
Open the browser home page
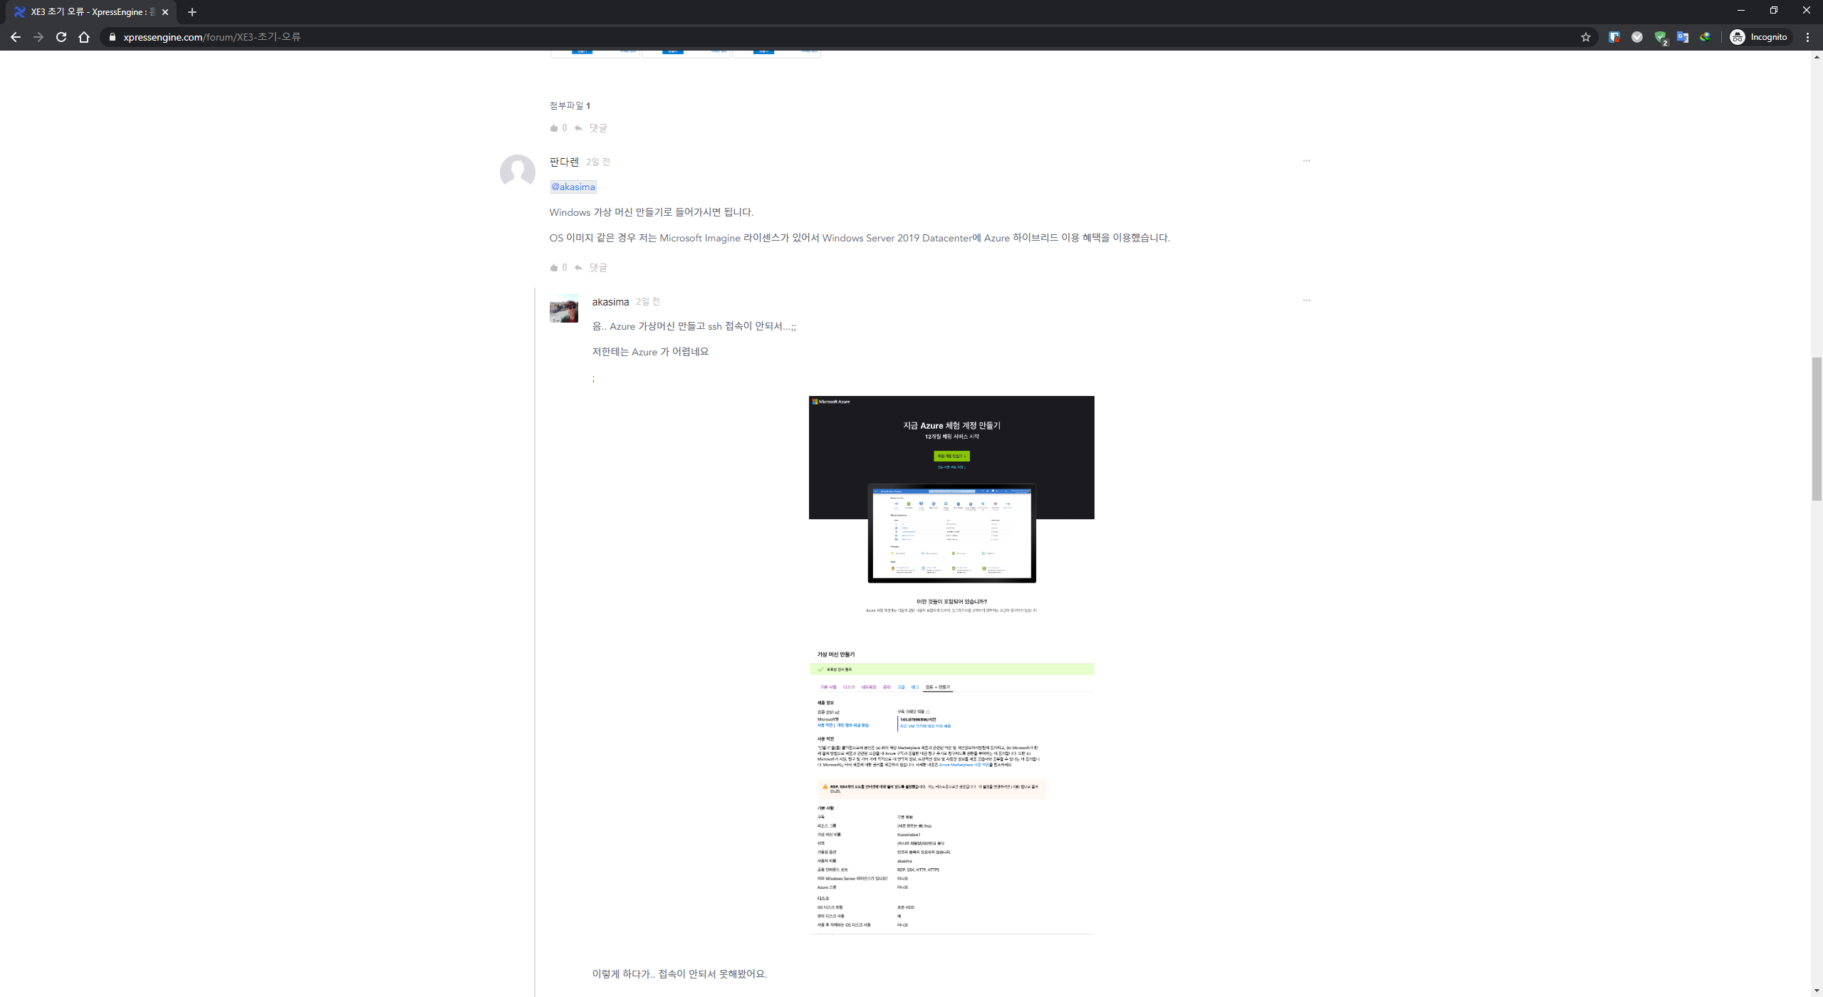click(83, 37)
